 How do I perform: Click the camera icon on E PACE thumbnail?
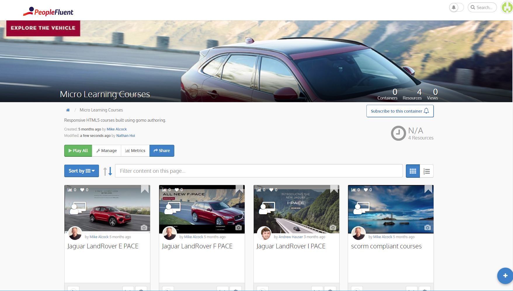[144, 227]
